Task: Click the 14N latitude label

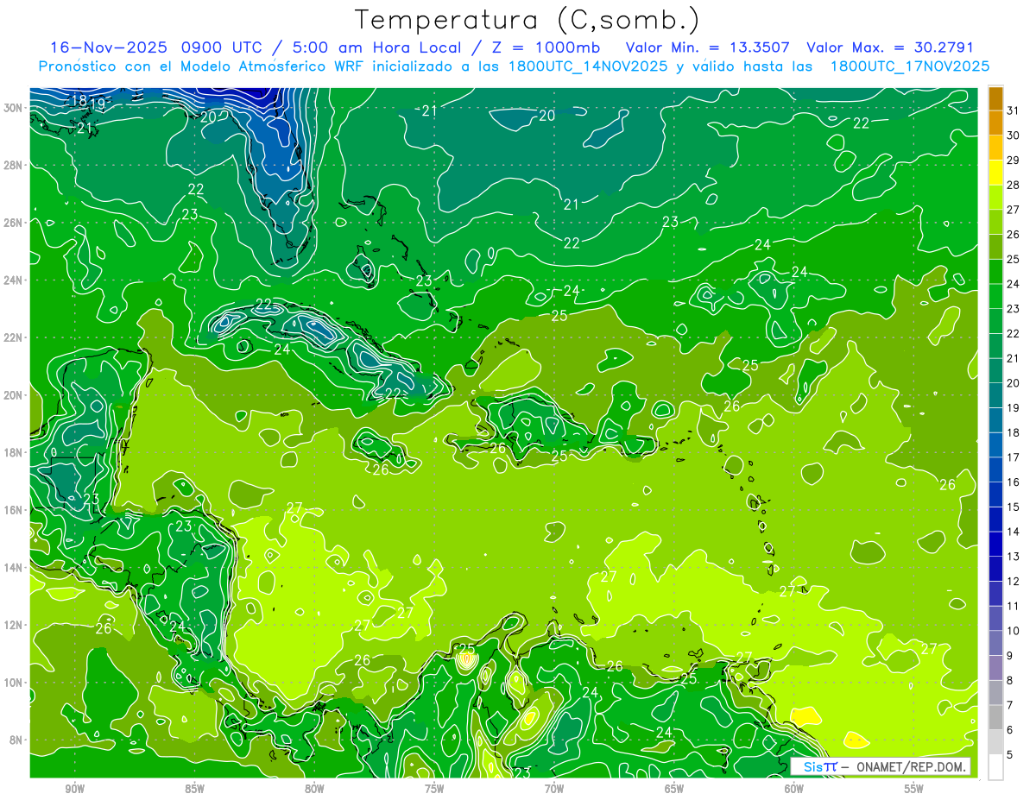Action: [x=14, y=568]
